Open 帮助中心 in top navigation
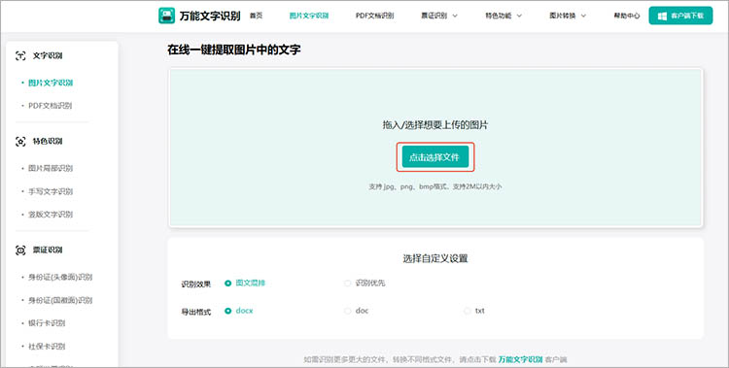 [627, 16]
